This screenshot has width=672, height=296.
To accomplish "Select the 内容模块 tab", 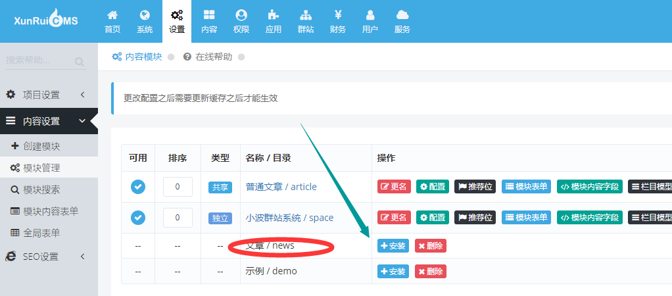I will (137, 57).
